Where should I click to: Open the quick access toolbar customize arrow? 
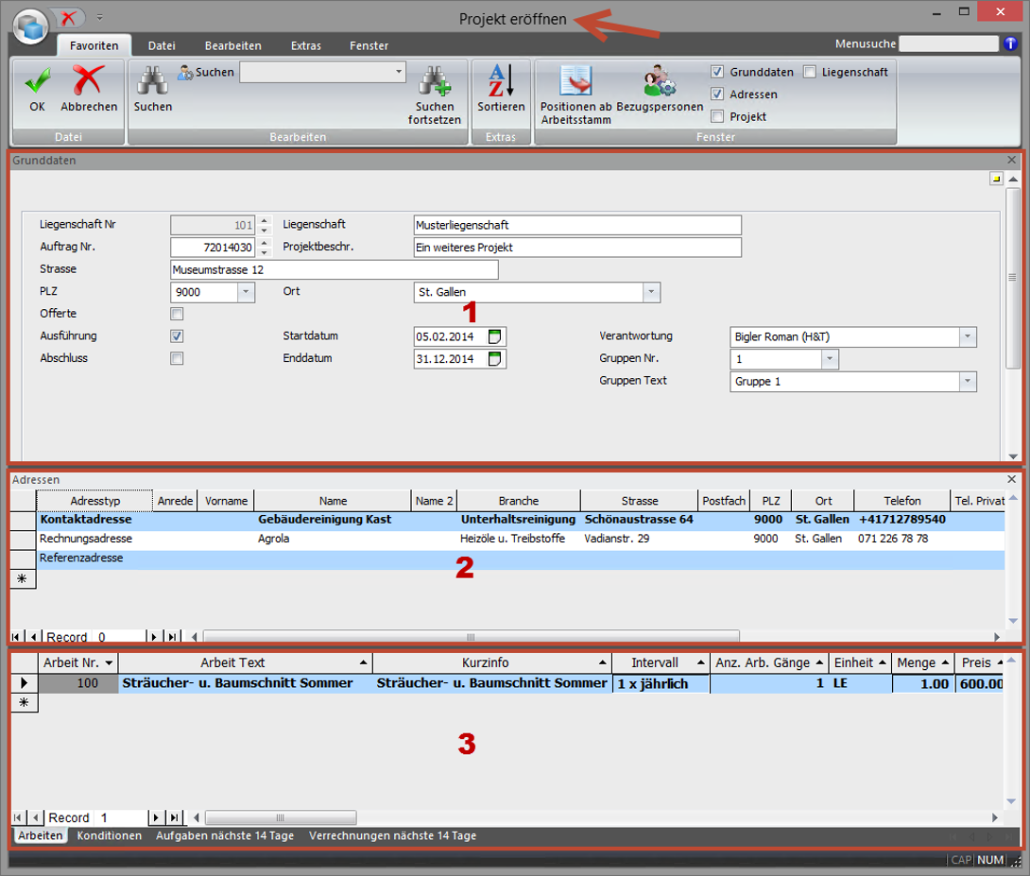pos(100,17)
